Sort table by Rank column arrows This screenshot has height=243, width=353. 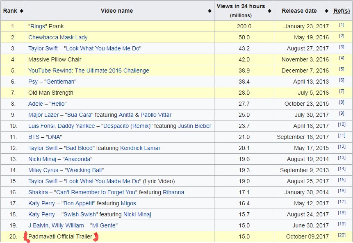tap(22, 11)
